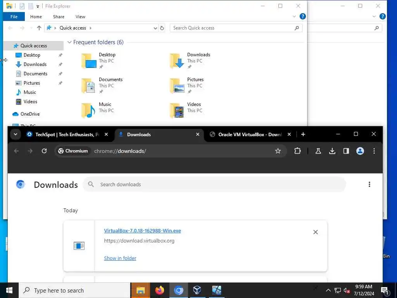Viewport: 397px width, 298px height.
Task: Launch Firefox from the taskbar
Action: [159, 290]
